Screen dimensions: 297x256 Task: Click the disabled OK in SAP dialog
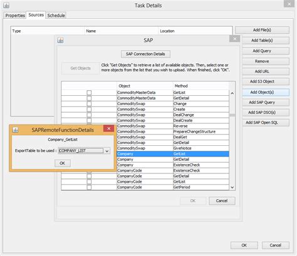pos(193,201)
